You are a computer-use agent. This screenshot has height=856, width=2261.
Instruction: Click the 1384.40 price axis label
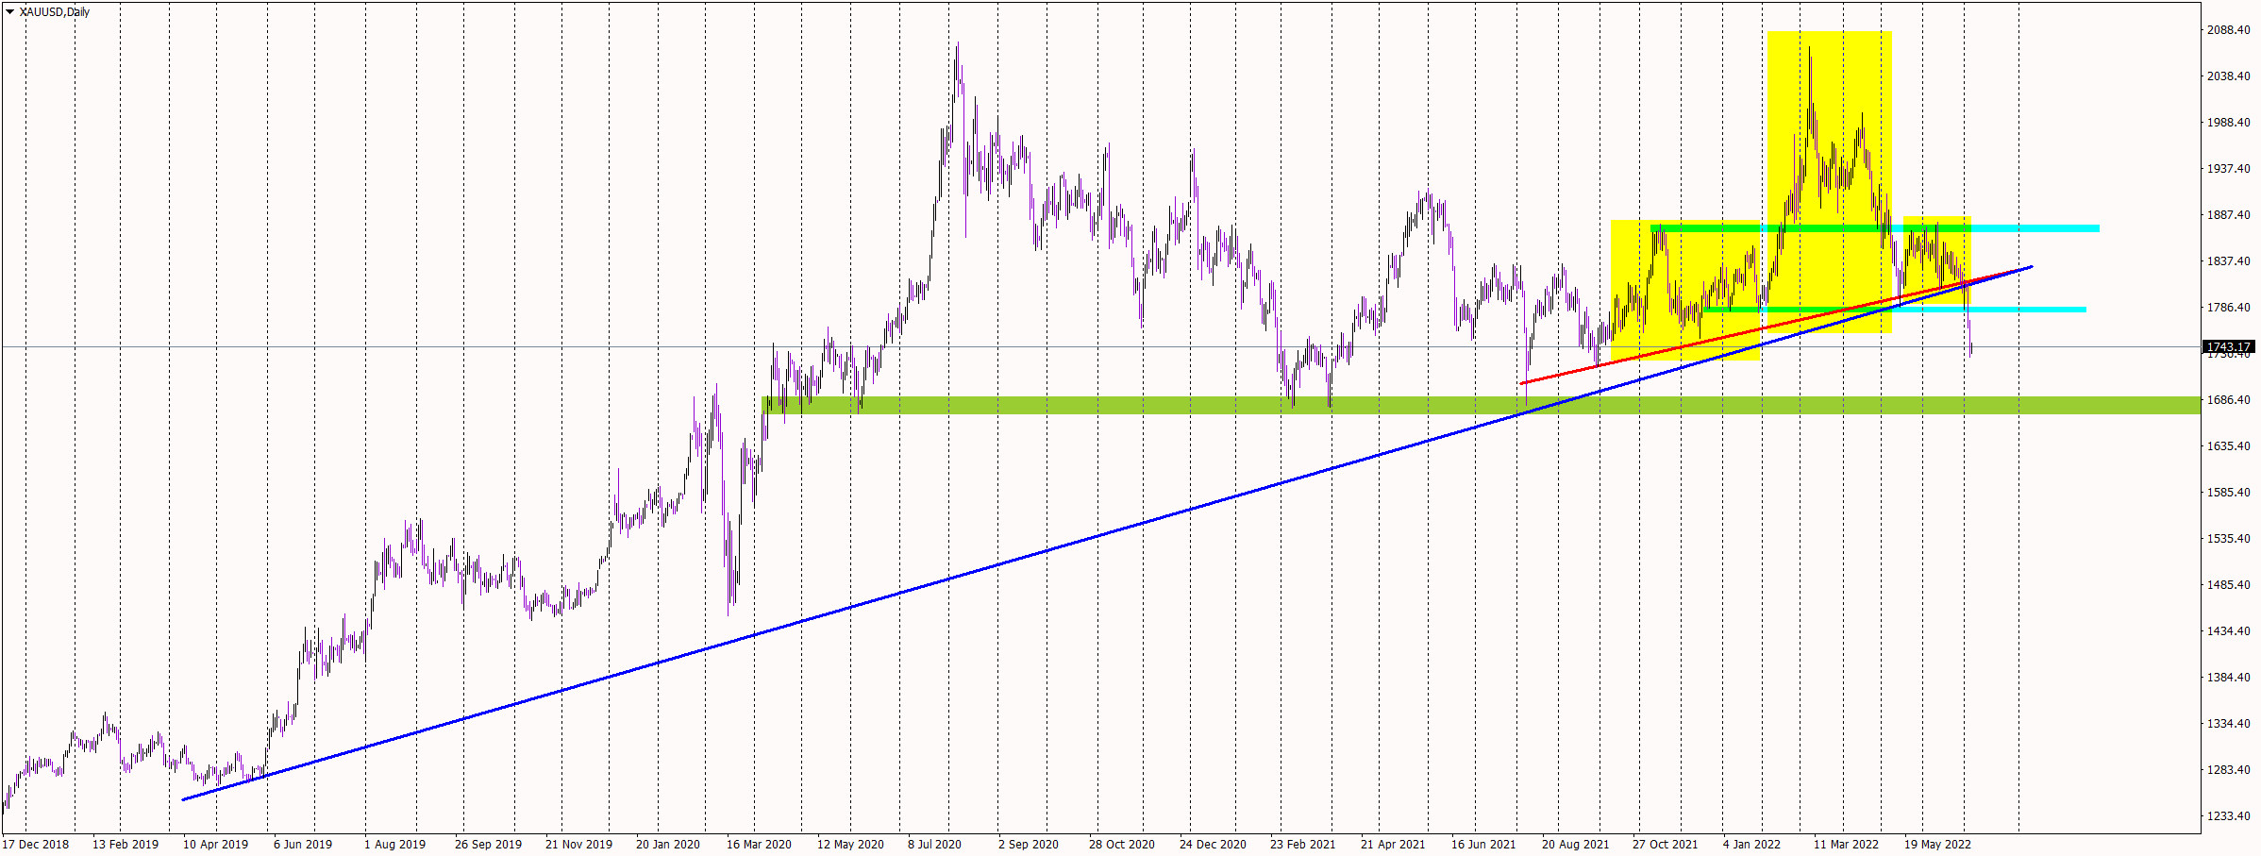2228,678
